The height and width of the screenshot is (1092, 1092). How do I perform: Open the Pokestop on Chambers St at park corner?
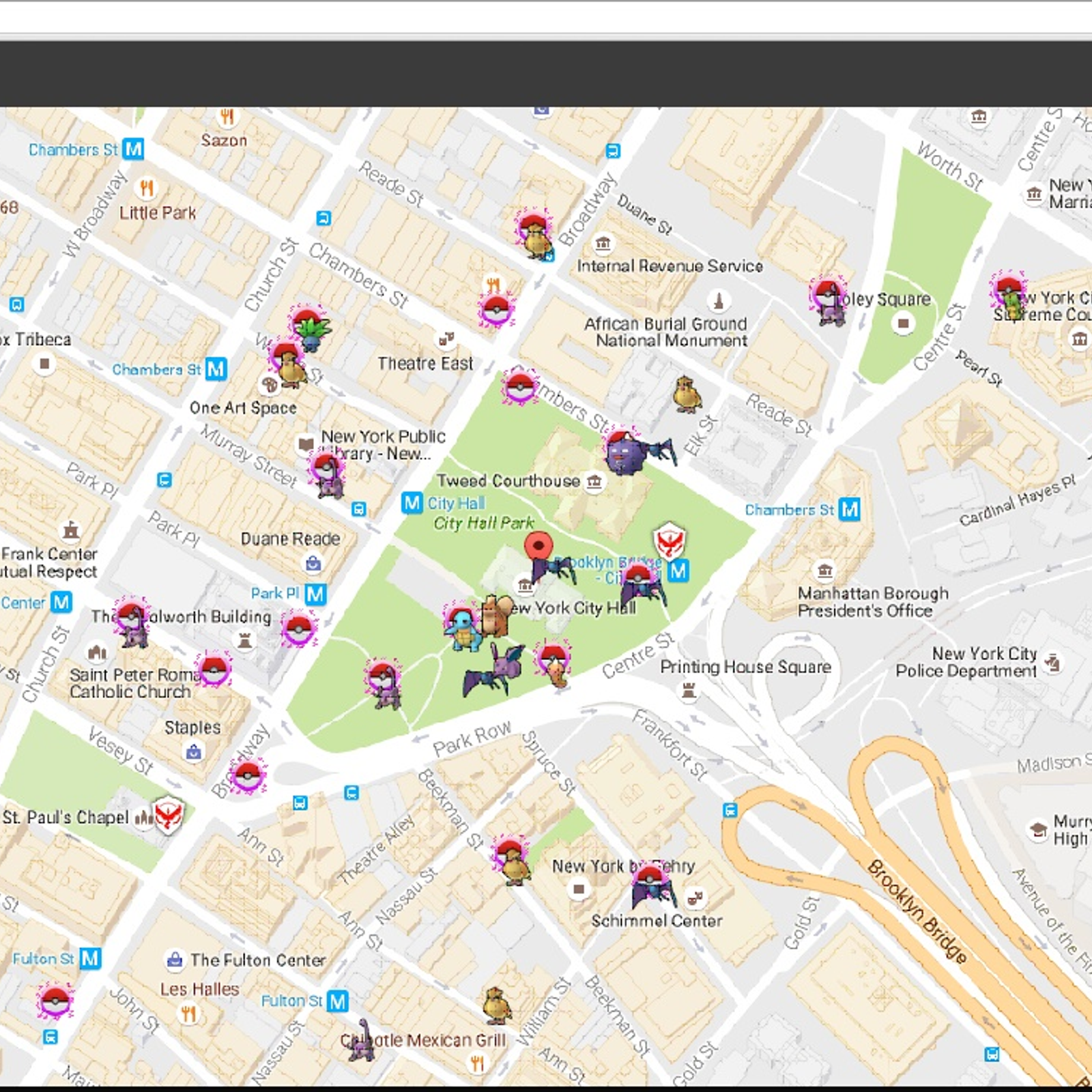(x=521, y=387)
